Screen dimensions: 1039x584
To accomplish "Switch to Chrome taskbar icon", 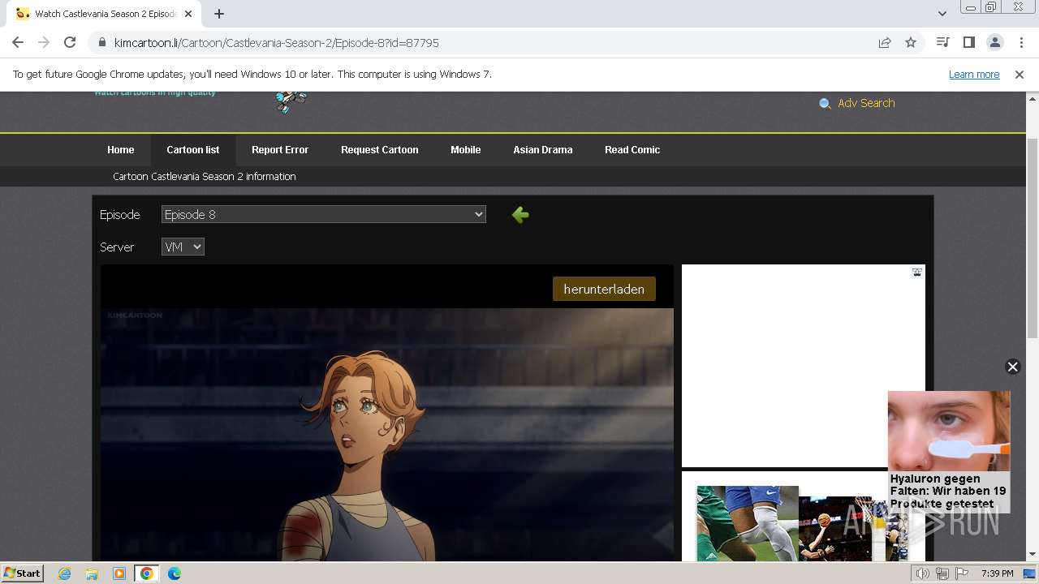I will coord(147,573).
